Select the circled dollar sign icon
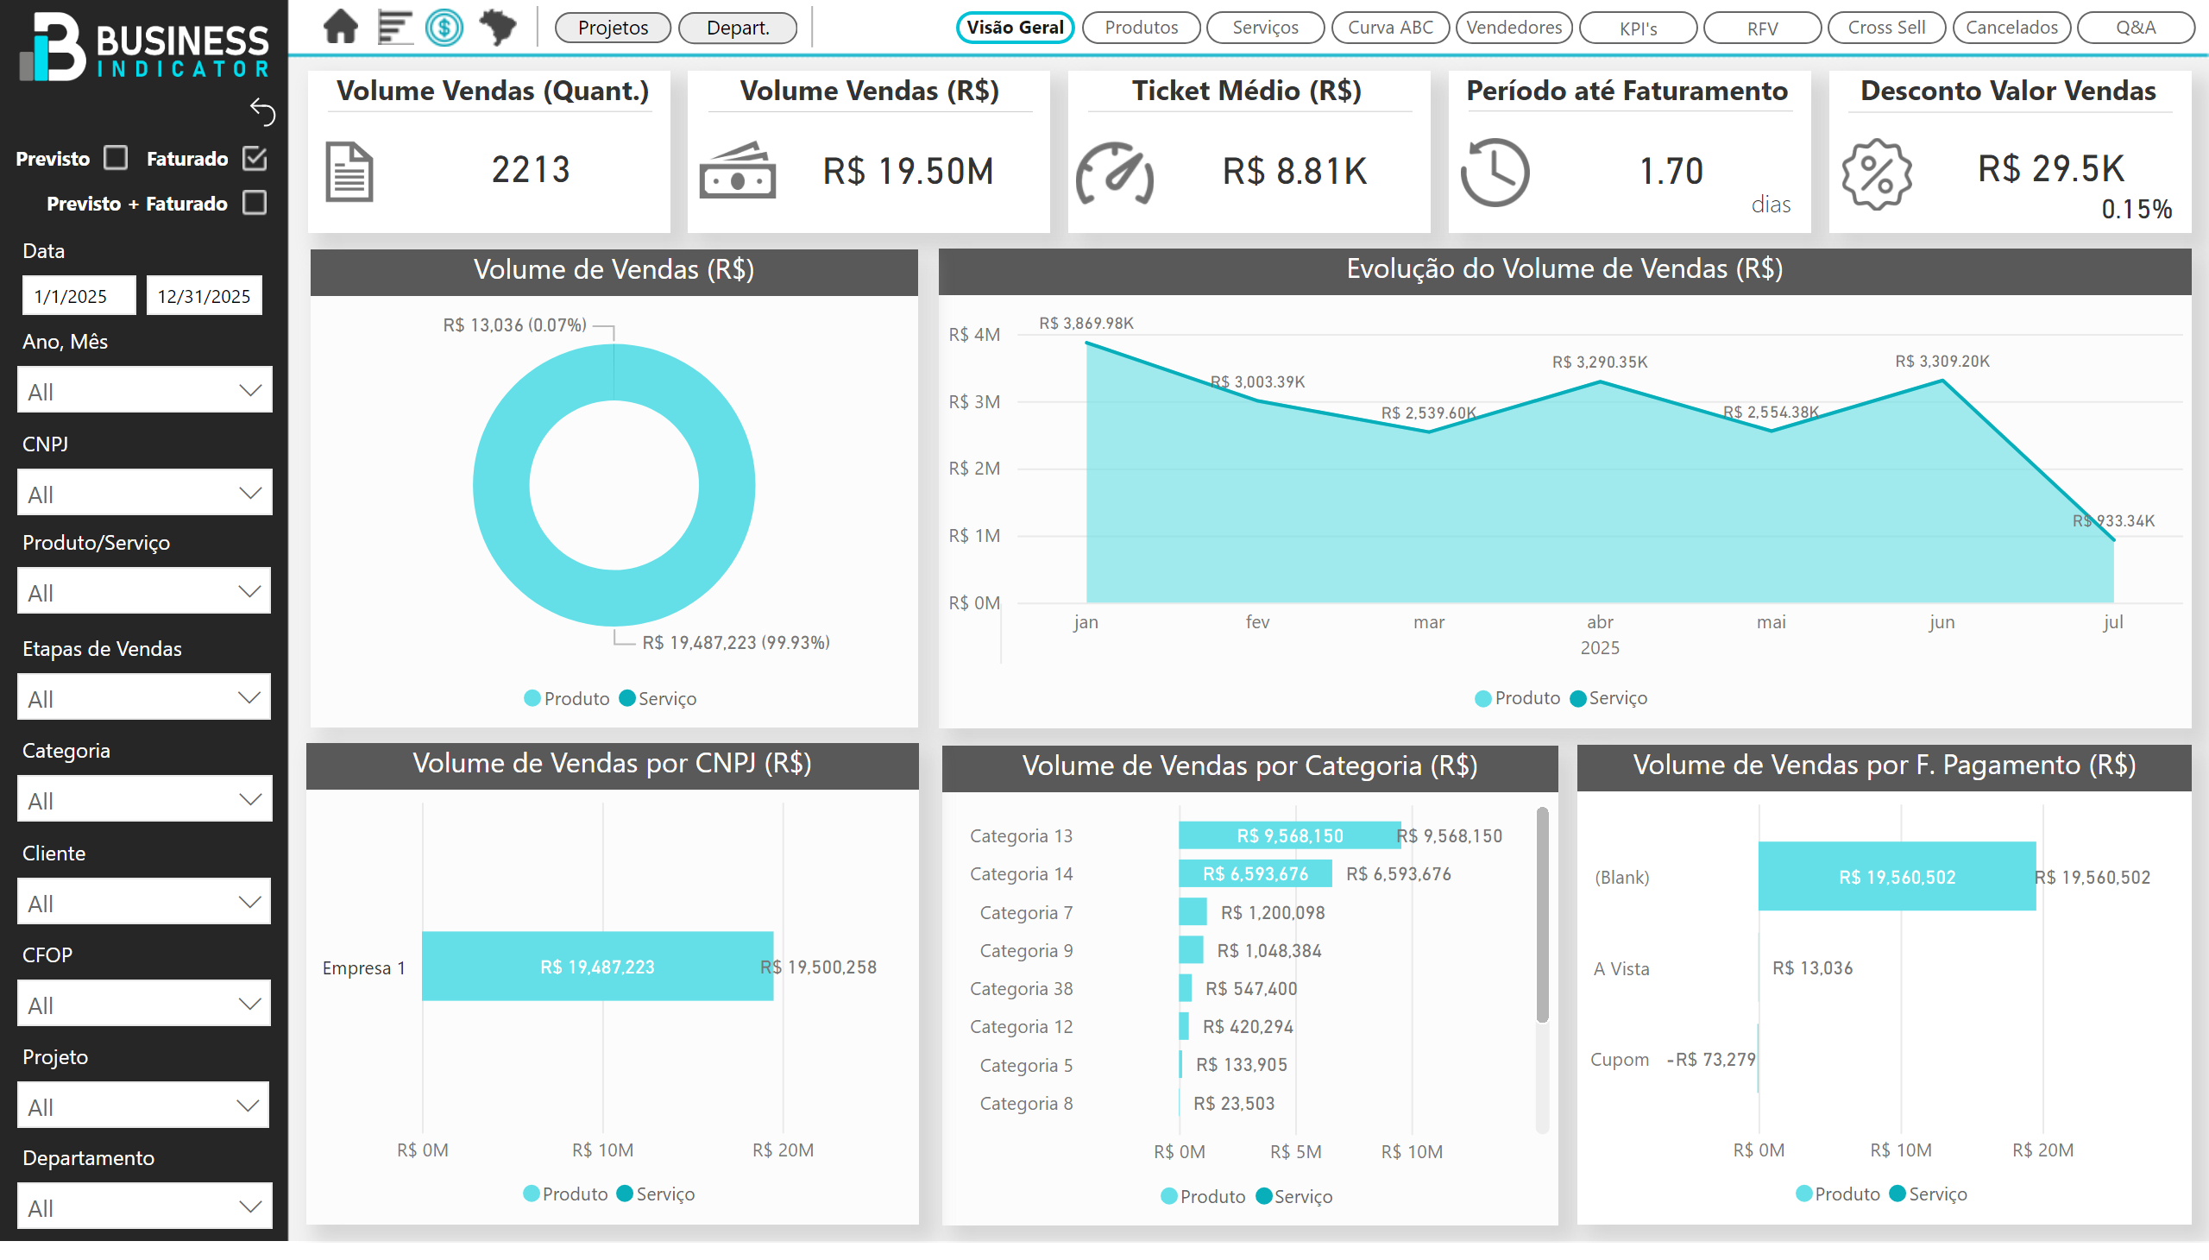 tap(444, 28)
